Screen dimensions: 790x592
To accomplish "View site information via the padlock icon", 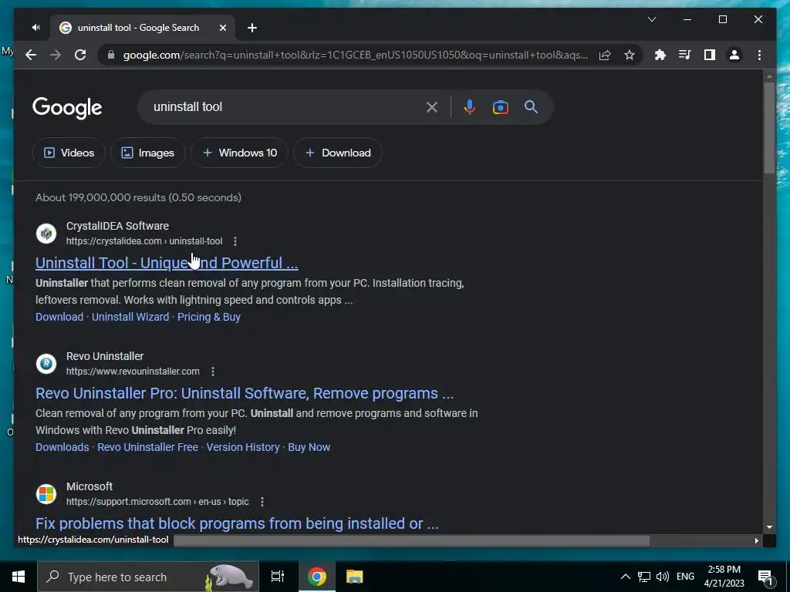I will coord(111,55).
